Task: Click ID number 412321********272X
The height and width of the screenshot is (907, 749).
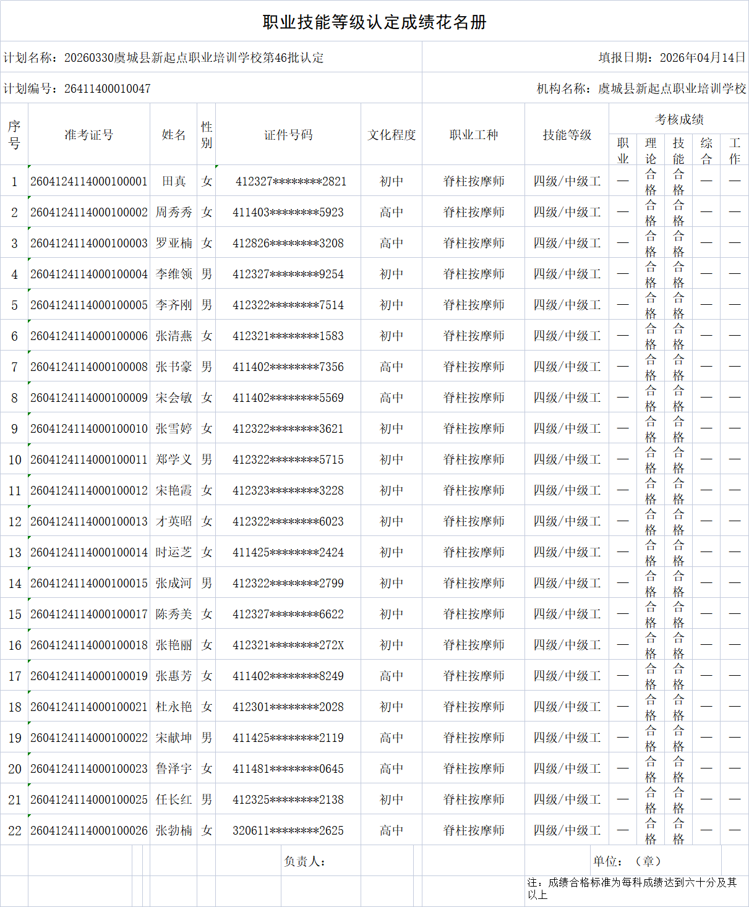Action: coord(288,645)
